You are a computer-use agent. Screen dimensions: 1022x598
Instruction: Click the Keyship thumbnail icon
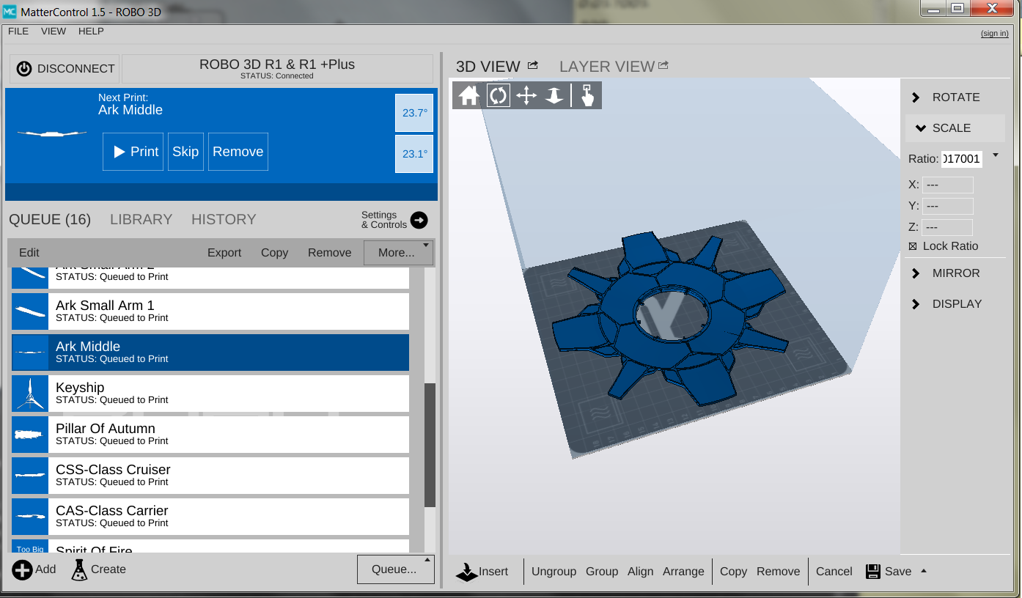point(30,394)
